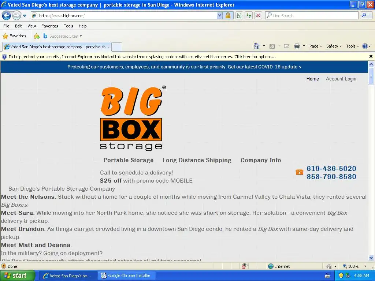Click the blue Help question icon
This screenshot has width=375, height=281.
pyautogui.click(x=365, y=46)
